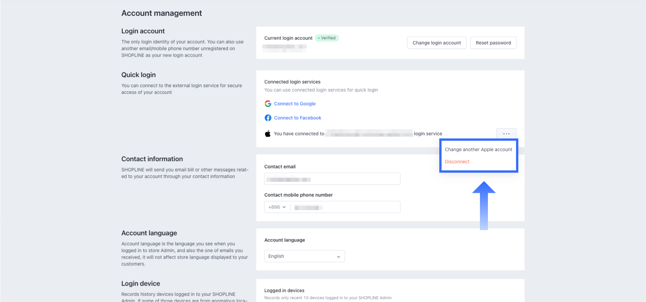The image size is (646, 302).
Task: Click the Account management page heading
Action: click(161, 13)
